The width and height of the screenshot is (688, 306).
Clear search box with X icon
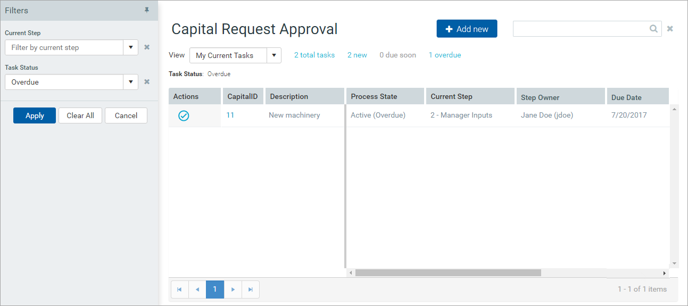click(670, 29)
